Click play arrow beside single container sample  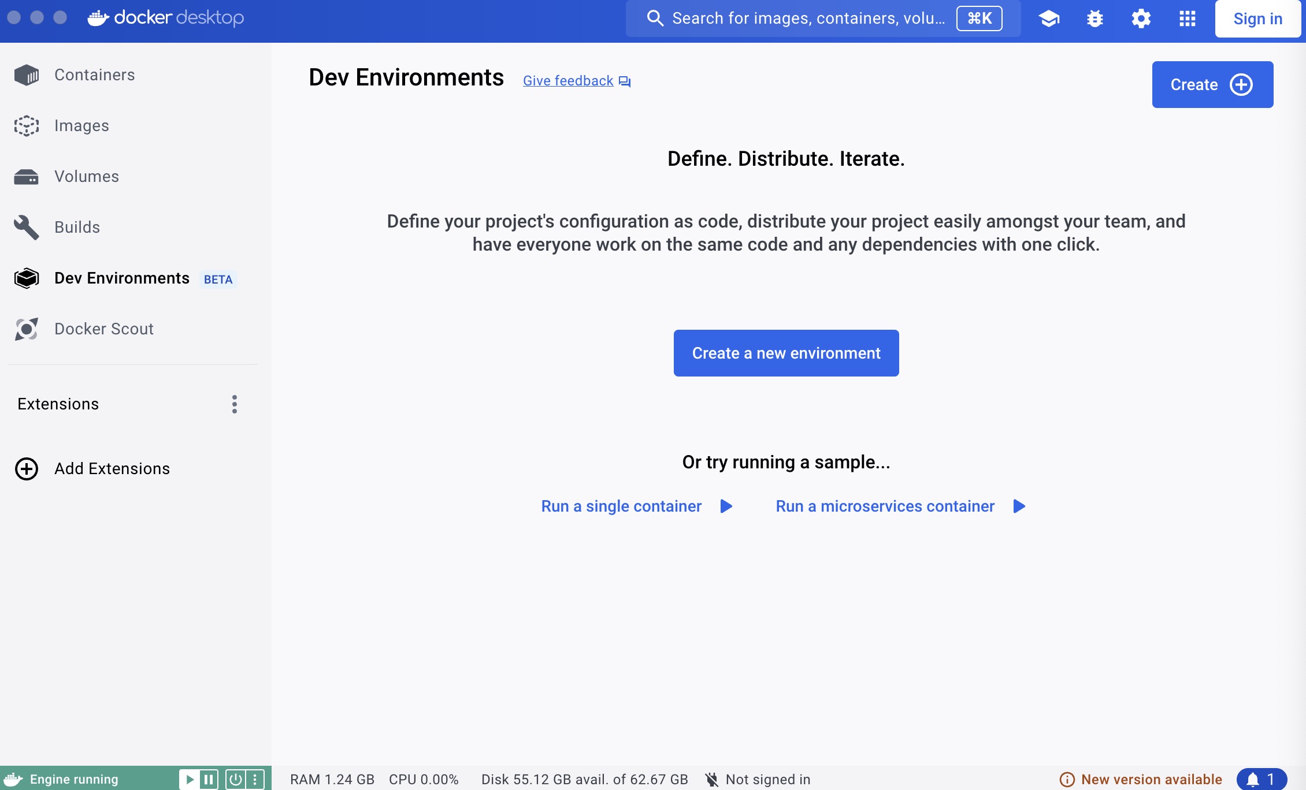tap(726, 506)
